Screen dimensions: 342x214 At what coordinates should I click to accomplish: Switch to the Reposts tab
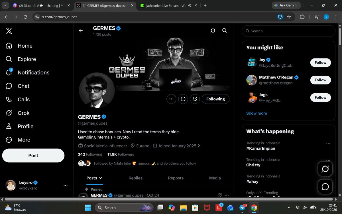pos(176,178)
